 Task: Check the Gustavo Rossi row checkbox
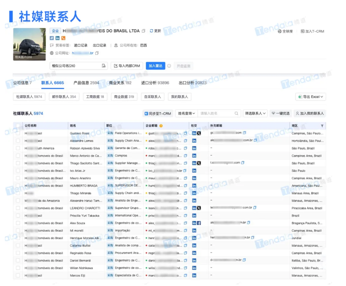pyautogui.click(x=18, y=133)
